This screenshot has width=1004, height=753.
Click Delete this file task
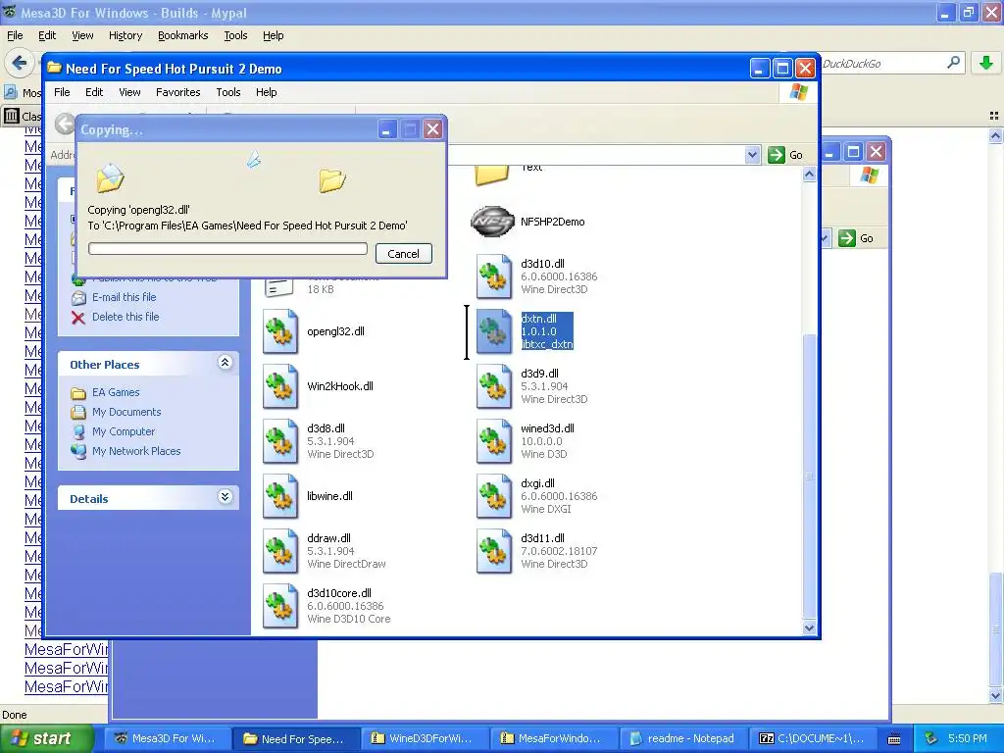coord(125,317)
